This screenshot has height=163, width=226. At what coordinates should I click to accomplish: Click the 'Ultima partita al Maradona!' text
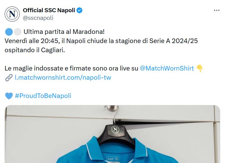(64, 32)
